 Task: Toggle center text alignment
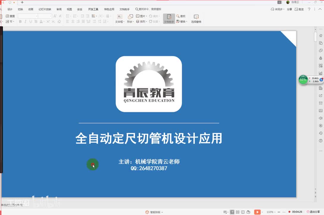click(73, 21)
